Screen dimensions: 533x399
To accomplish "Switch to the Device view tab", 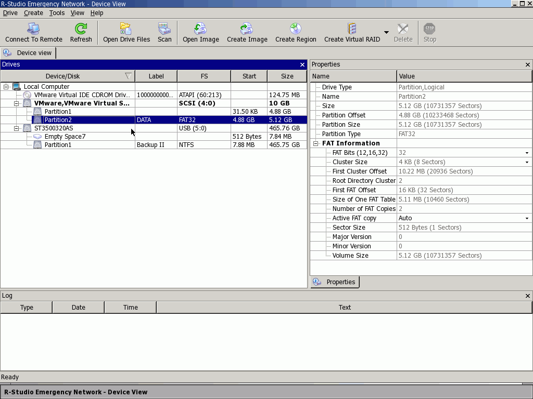I will point(28,52).
